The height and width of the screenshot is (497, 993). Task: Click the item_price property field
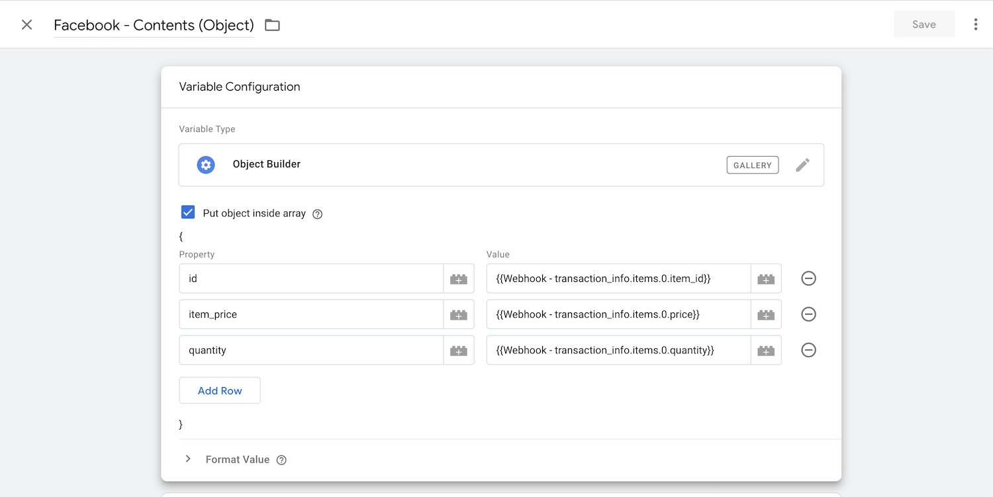tap(311, 314)
